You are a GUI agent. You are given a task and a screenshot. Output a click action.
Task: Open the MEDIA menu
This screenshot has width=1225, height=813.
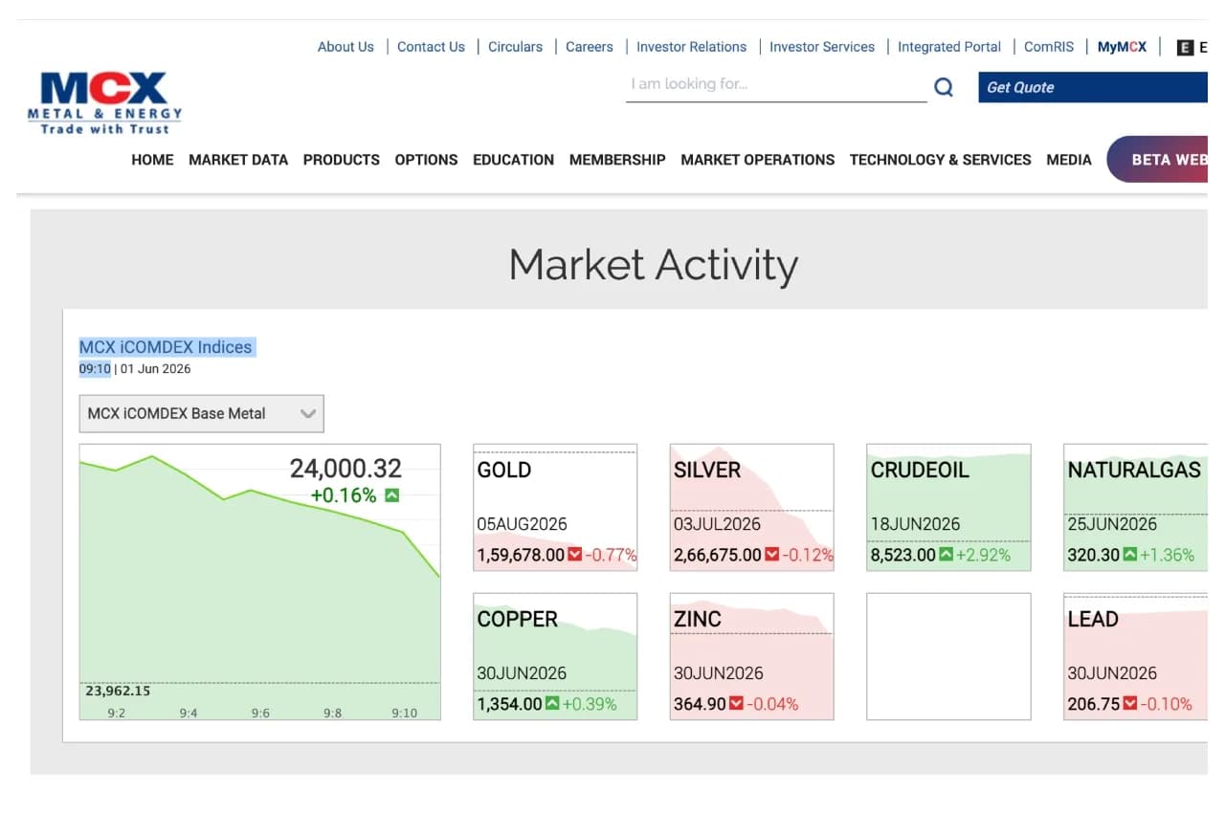[1069, 160]
